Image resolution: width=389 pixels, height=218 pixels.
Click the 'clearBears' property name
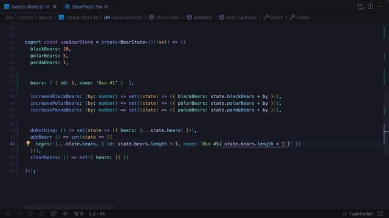click(x=44, y=157)
